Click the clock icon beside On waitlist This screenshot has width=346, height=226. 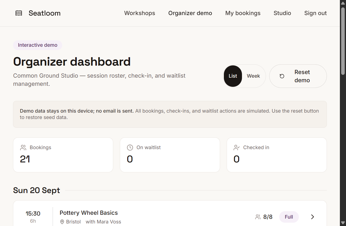(x=130, y=147)
